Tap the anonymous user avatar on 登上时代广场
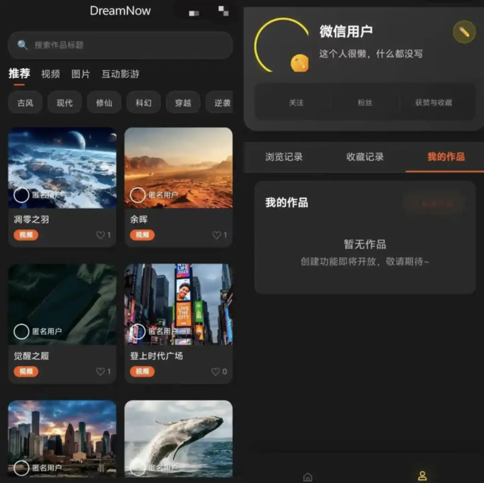The height and width of the screenshot is (483, 484). [x=138, y=331]
